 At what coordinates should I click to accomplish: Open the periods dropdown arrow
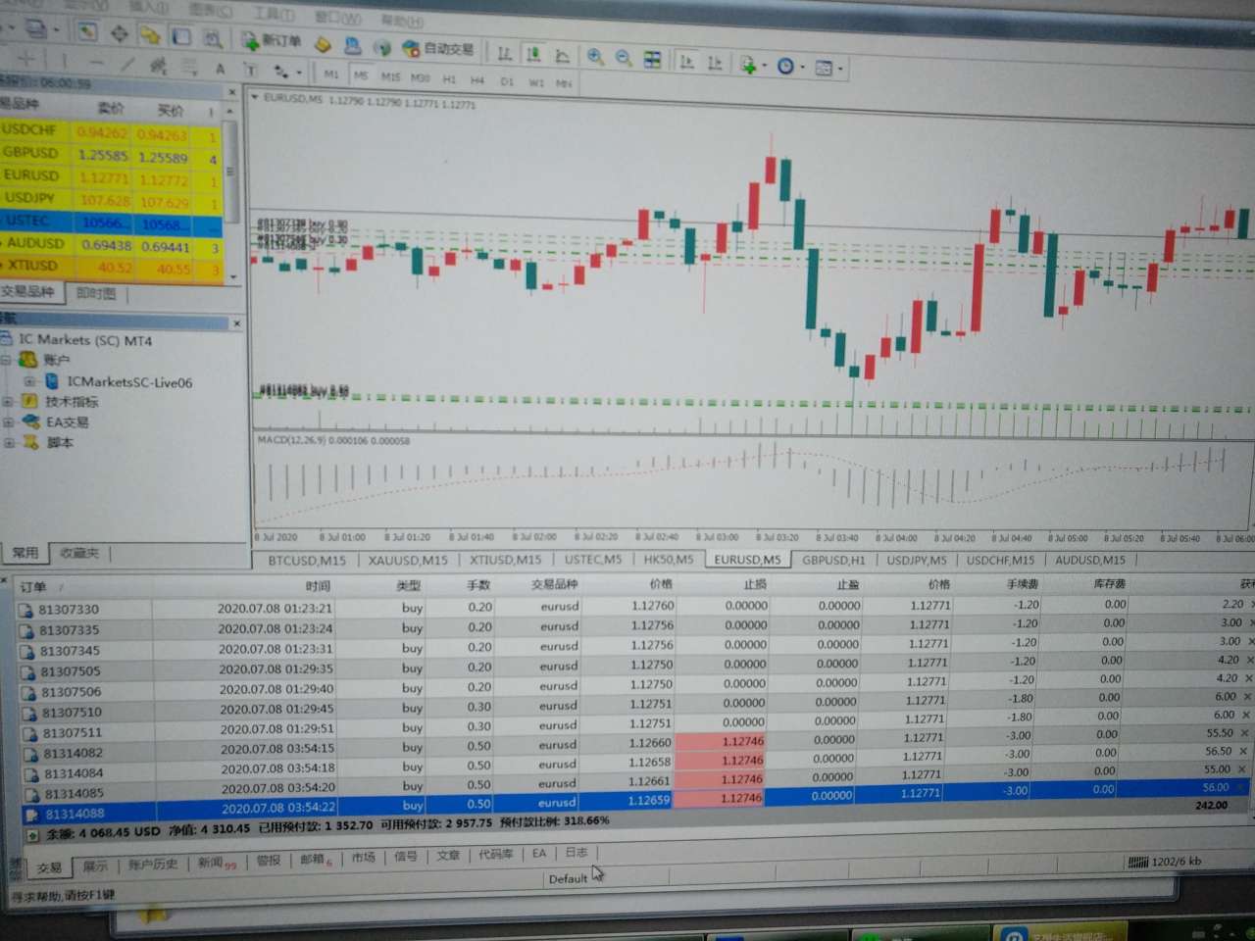click(802, 68)
